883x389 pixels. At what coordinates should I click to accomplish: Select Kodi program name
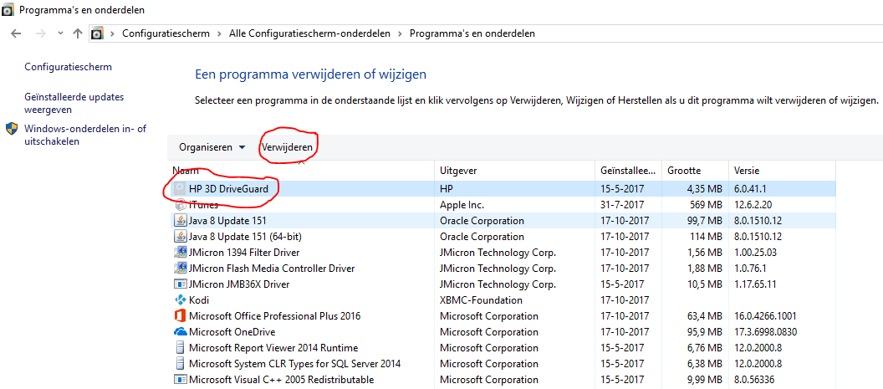click(199, 300)
